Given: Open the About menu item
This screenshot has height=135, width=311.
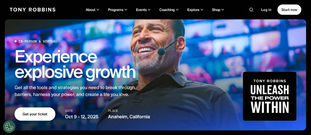Looking at the screenshot, I should click(x=91, y=10).
